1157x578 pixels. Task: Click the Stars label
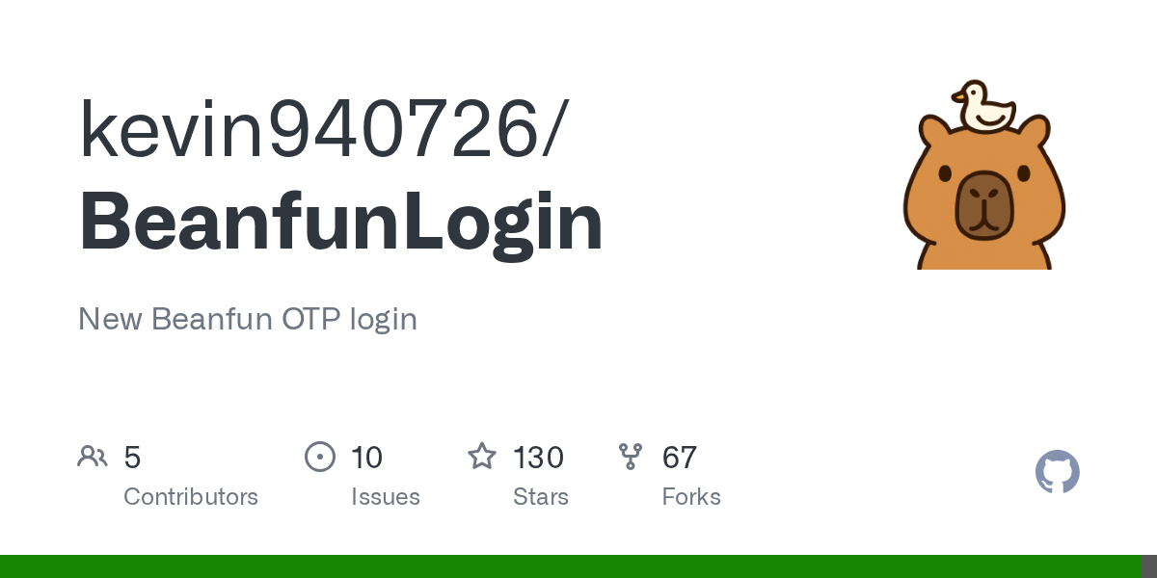tap(541, 497)
